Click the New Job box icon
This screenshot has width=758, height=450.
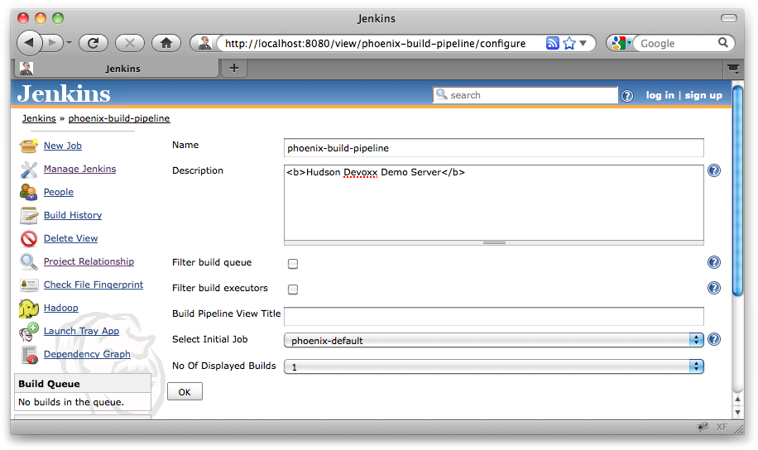coord(28,146)
